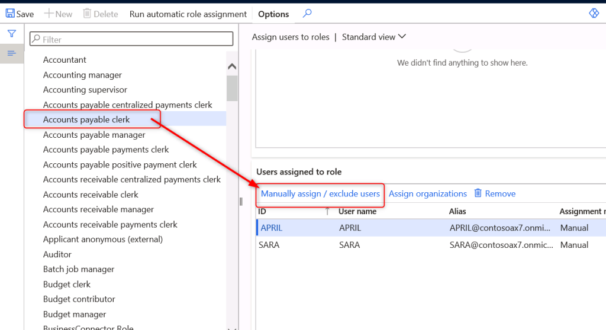Select the Auditor role in list
The width and height of the screenshot is (606, 330).
tap(57, 254)
